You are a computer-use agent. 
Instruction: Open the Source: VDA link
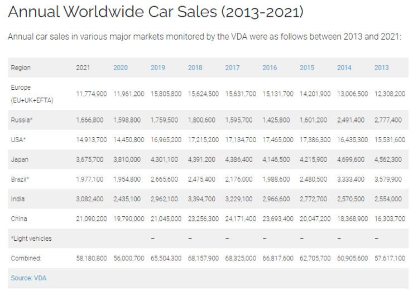[x=28, y=277]
